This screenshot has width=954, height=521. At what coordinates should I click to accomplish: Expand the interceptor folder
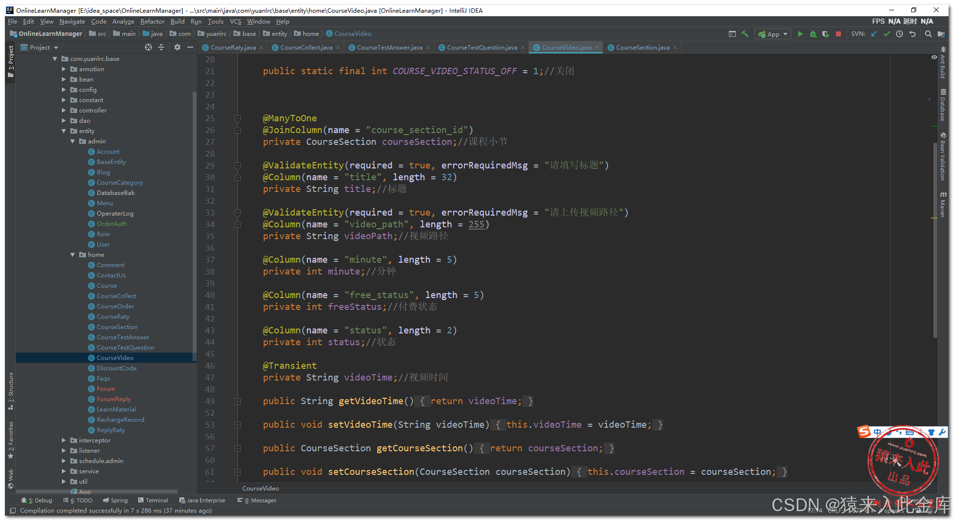tap(64, 440)
